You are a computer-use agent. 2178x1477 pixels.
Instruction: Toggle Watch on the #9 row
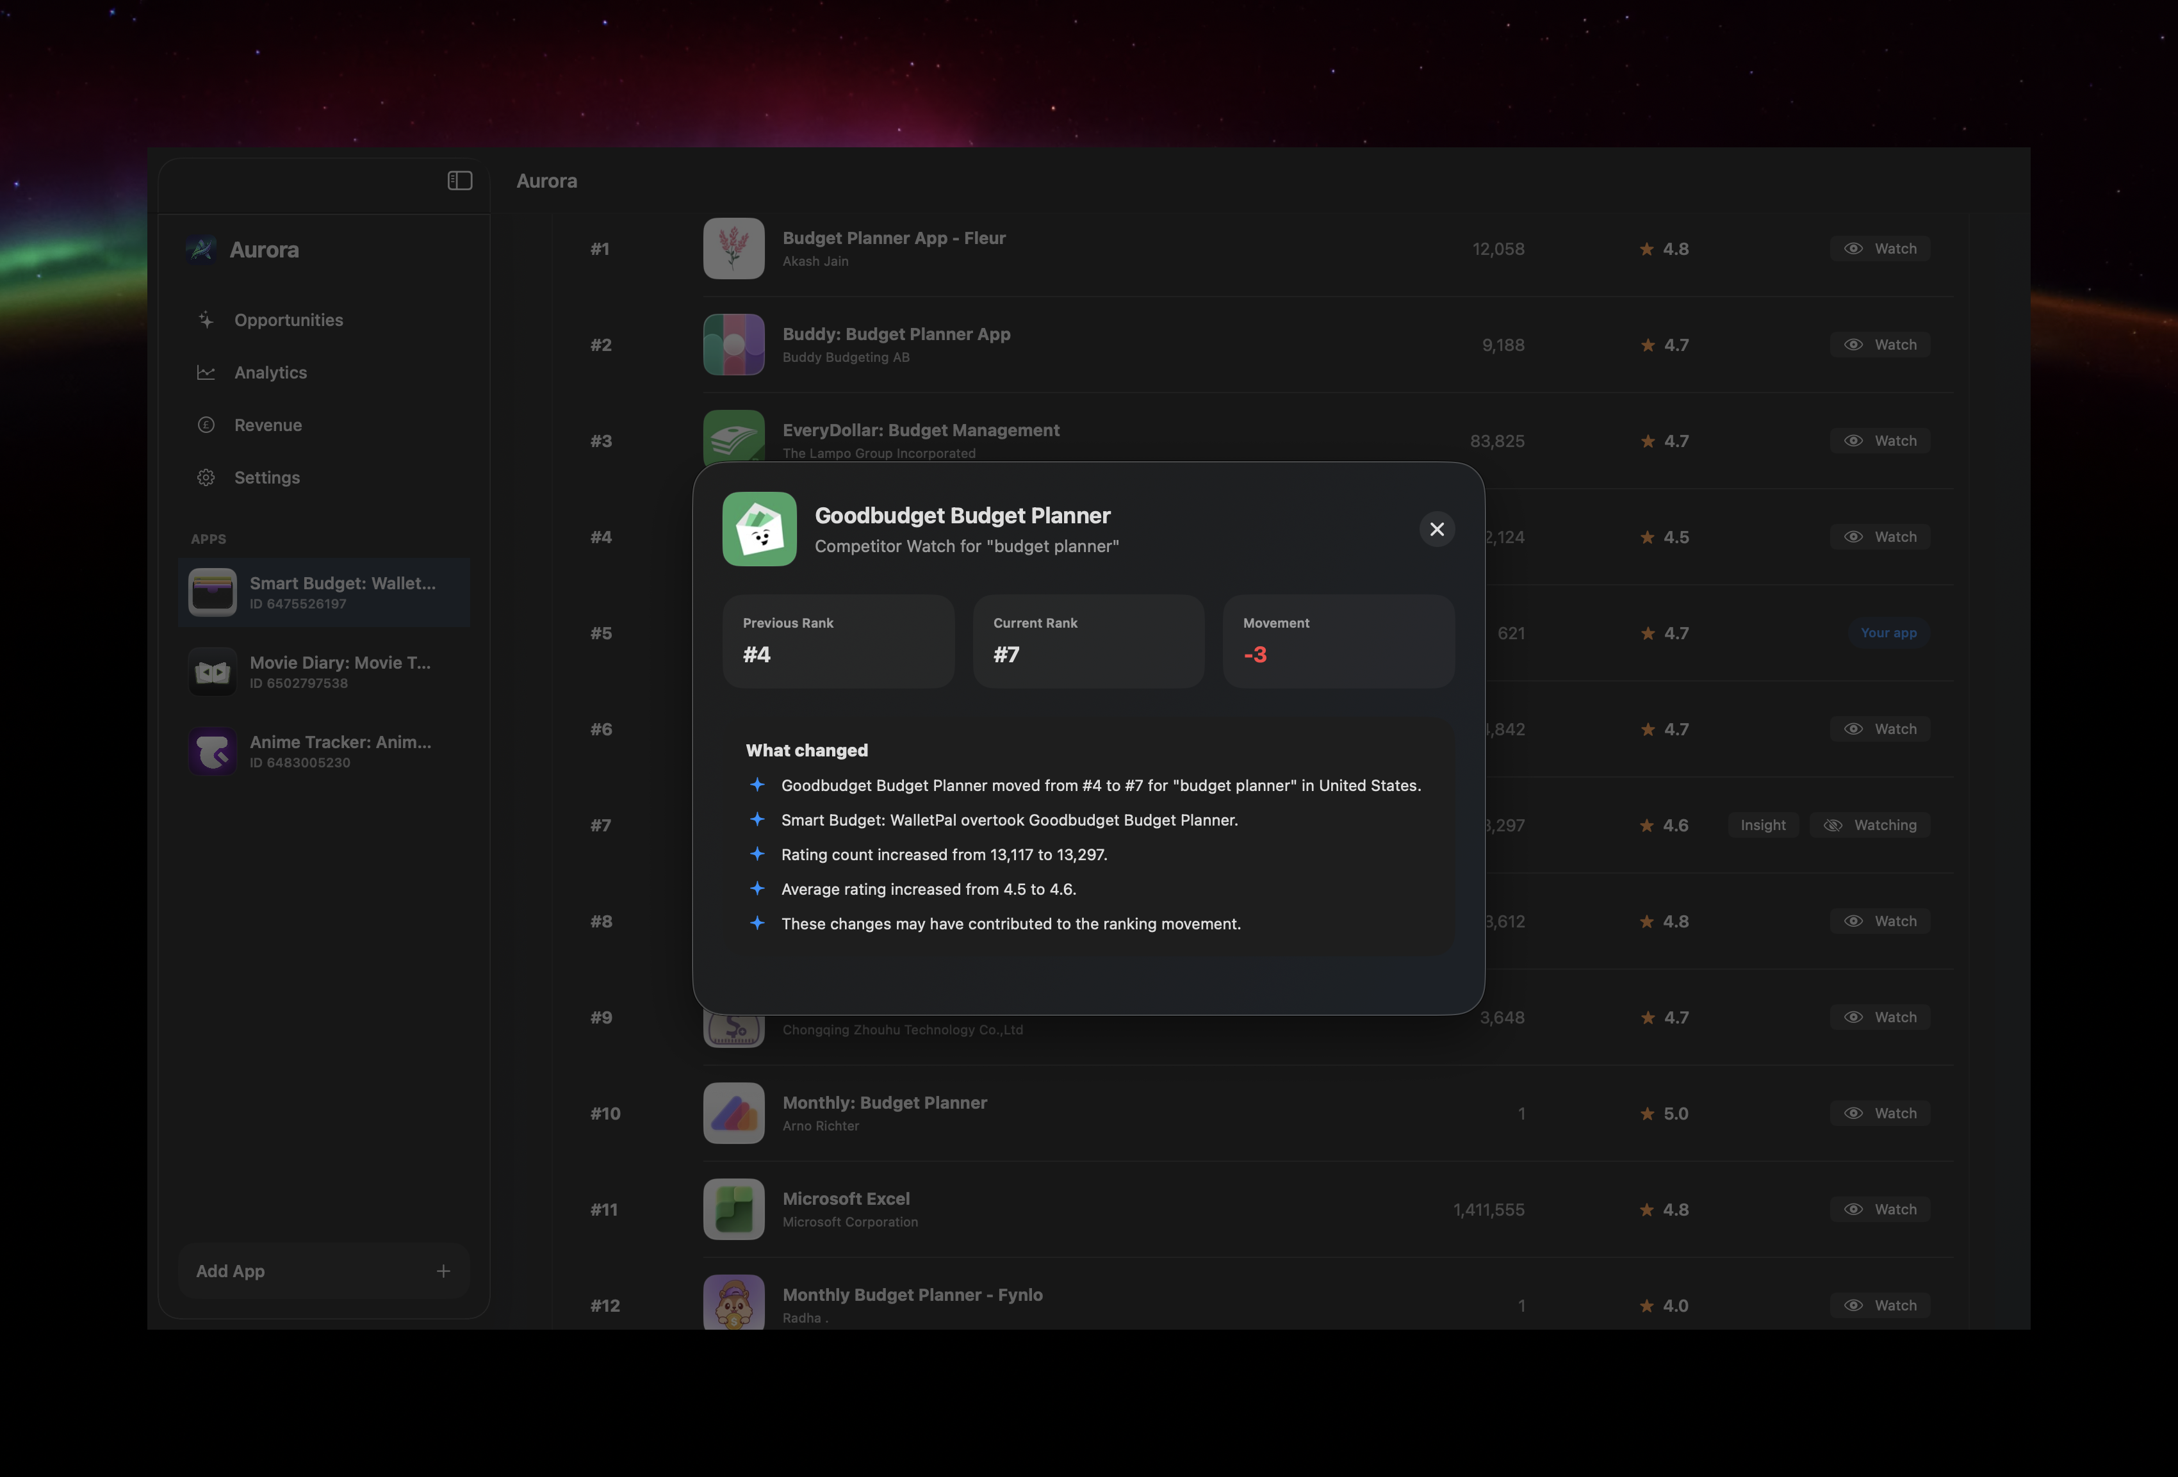coord(1880,1017)
